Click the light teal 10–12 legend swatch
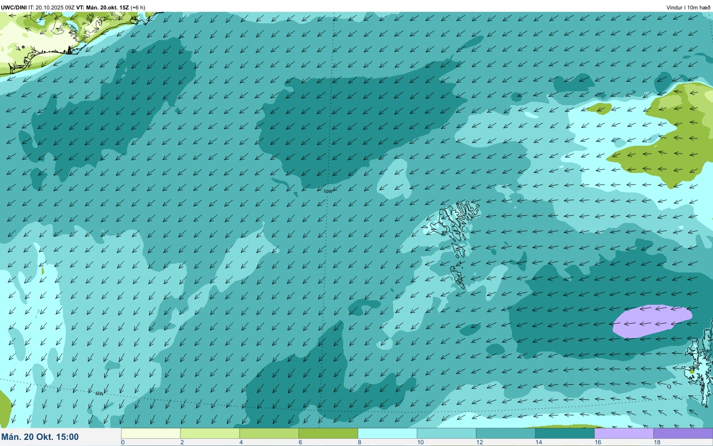 coord(446,433)
